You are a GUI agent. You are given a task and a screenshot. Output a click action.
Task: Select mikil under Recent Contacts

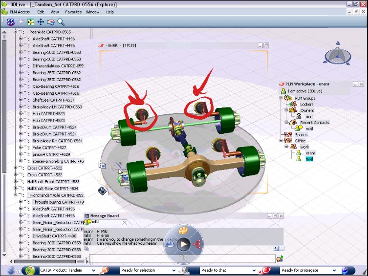click(309, 128)
